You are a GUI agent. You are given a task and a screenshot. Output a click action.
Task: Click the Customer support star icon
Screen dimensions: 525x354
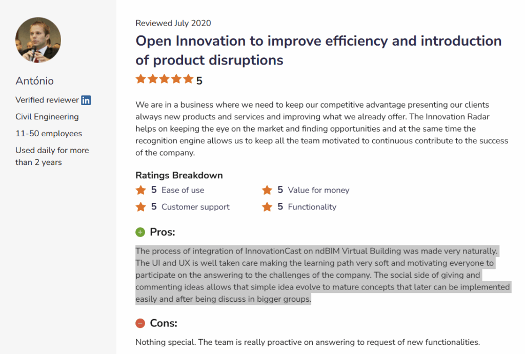pos(141,207)
